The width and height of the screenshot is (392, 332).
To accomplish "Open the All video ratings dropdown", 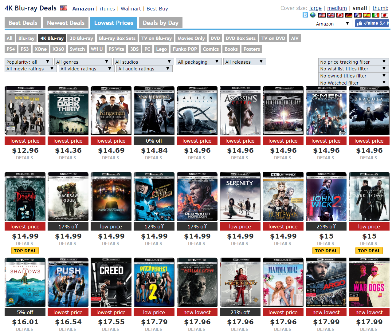I will 87,69.
